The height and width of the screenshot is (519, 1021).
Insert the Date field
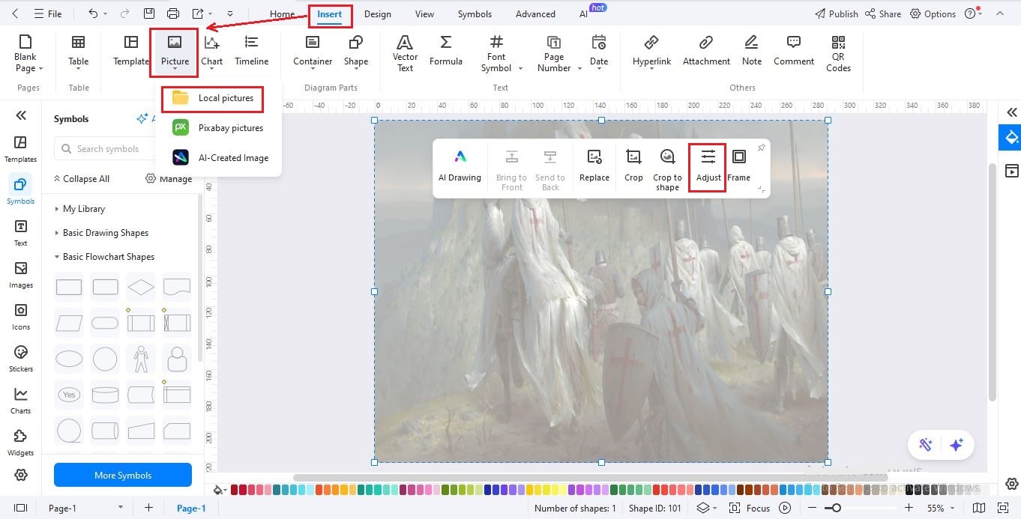click(x=599, y=53)
